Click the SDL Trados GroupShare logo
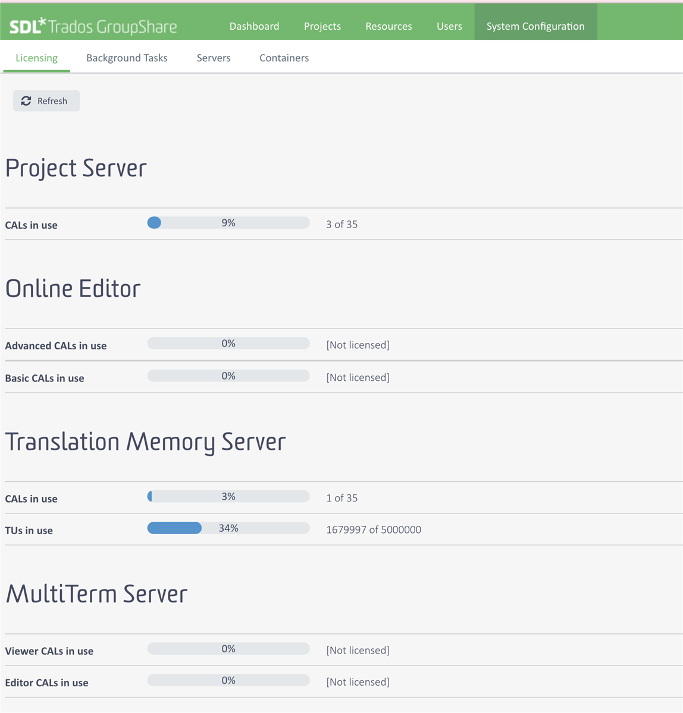 pos(93,26)
